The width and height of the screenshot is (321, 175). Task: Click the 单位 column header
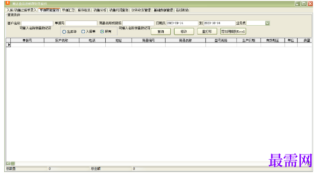[291, 41]
